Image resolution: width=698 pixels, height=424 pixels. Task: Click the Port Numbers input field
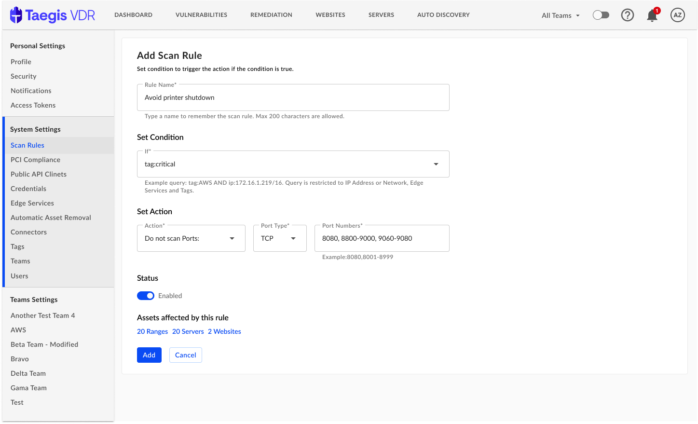pos(382,238)
